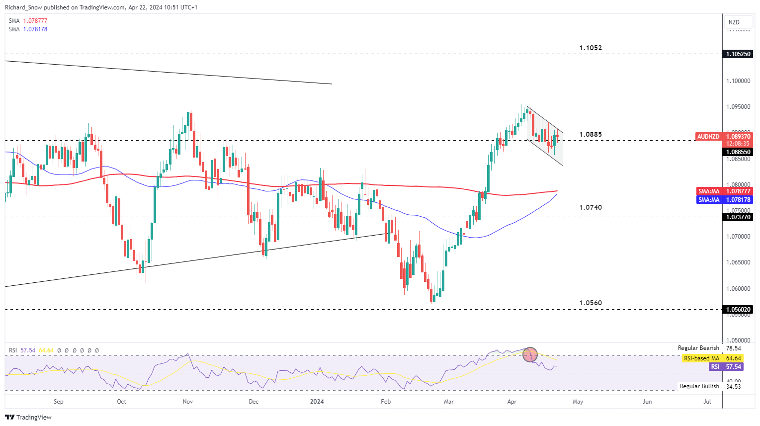Click the Oct label on time axis
This screenshot has width=760, height=426.
pos(121,402)
